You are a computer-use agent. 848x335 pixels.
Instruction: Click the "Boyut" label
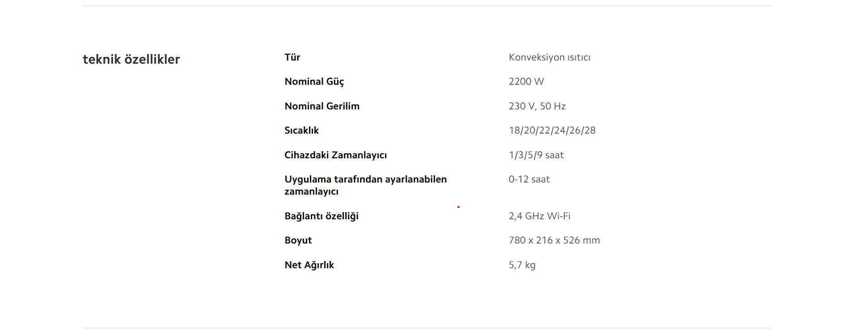(x=298, y=240)
